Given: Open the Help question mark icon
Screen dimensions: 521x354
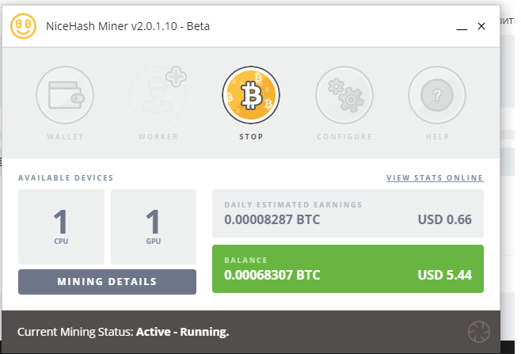Looking at the screenshot, I should click(x=437, y=95).
